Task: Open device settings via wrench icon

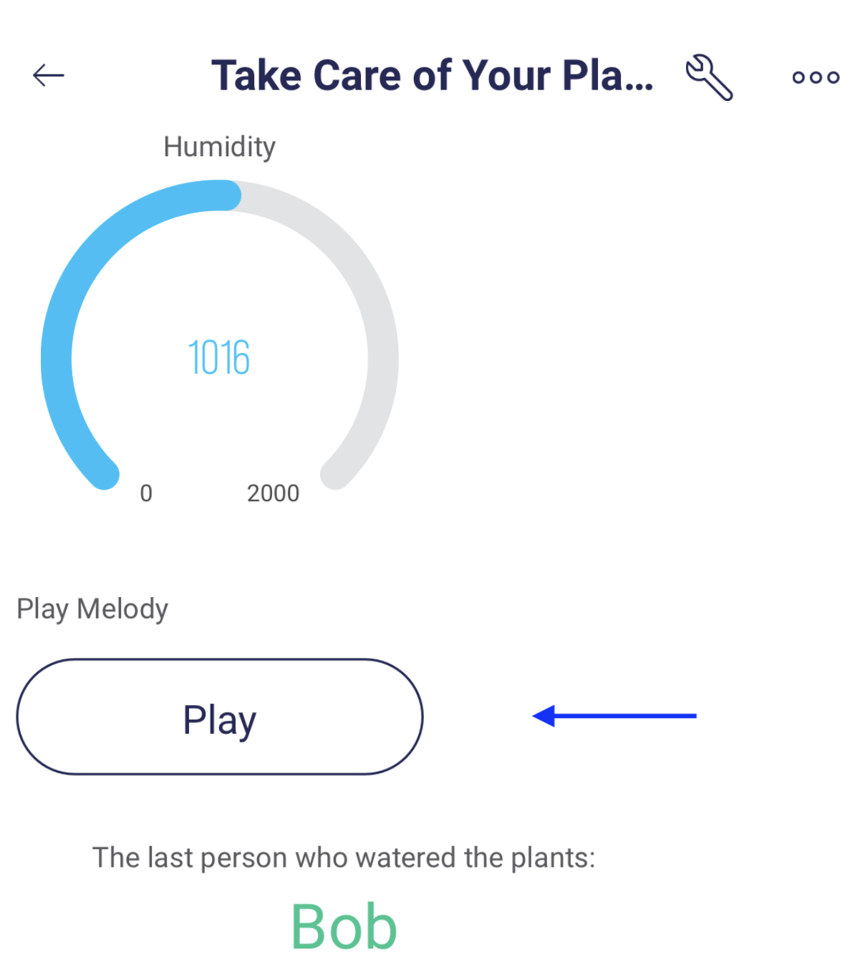Action: [709, 77]
